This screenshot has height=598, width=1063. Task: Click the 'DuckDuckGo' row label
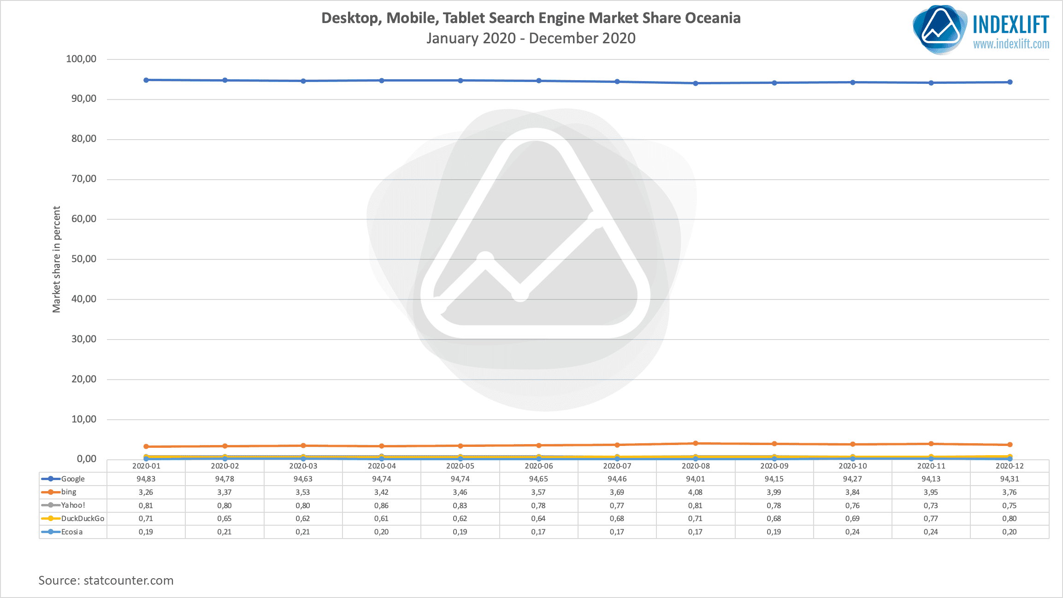[x=83, y=518]
